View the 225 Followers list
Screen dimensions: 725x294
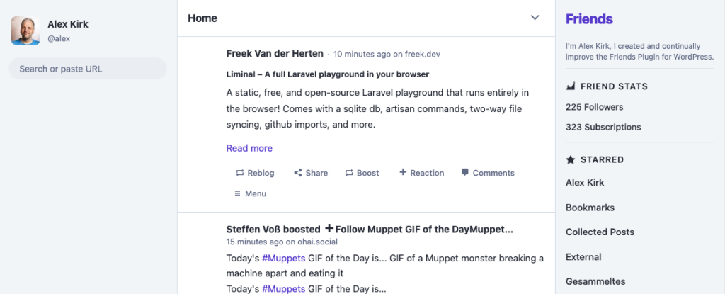click(594, 107)
